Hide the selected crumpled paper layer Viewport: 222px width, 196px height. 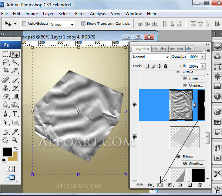(x=135, y=105)
